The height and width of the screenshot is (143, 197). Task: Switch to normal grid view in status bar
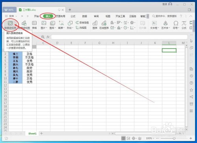pos(123,138)
